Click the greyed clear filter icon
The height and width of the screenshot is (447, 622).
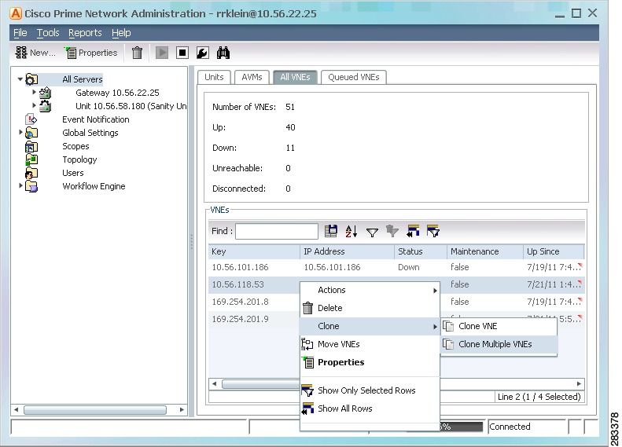[x=392, y=231]
